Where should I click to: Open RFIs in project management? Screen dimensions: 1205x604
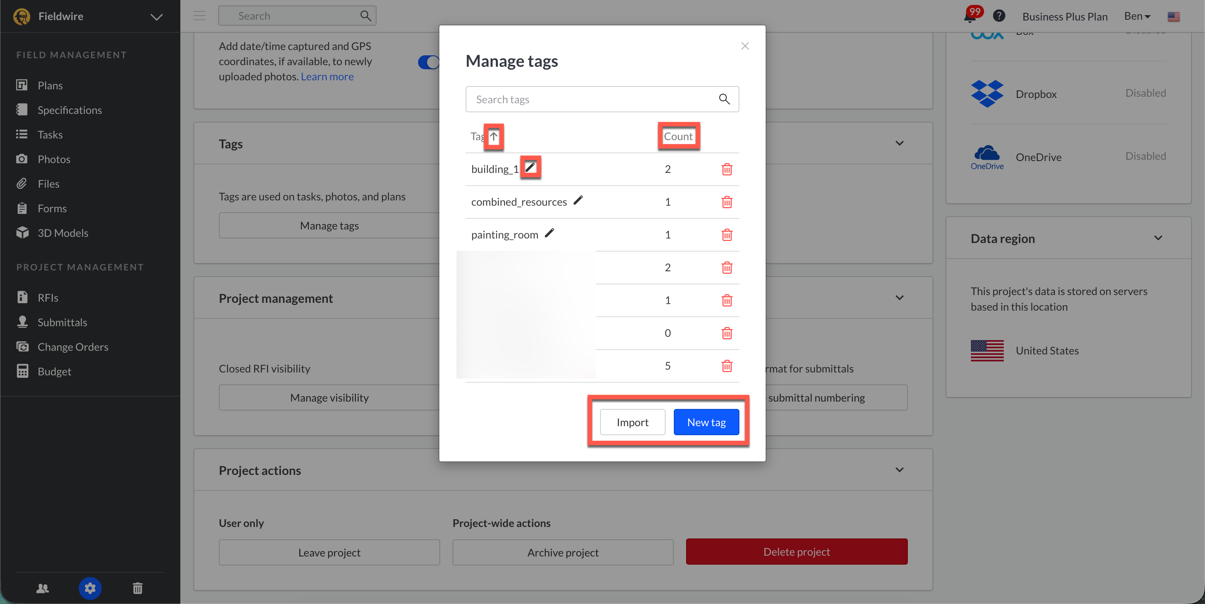[48, 297]
